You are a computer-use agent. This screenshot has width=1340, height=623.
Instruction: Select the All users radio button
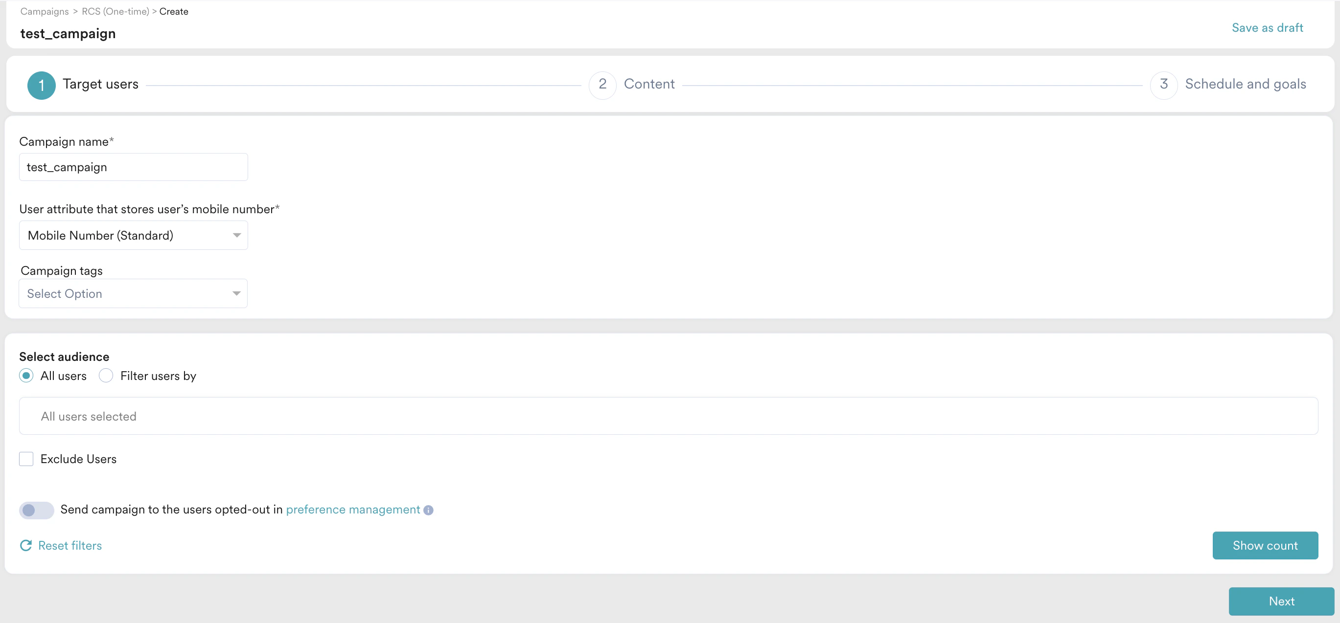tap(25, 375)
